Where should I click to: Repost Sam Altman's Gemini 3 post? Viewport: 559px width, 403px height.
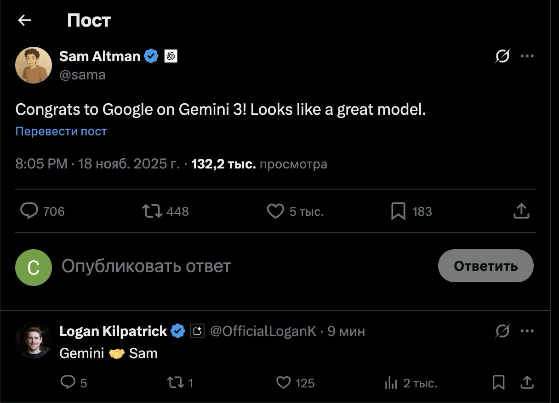pos(152,211)
